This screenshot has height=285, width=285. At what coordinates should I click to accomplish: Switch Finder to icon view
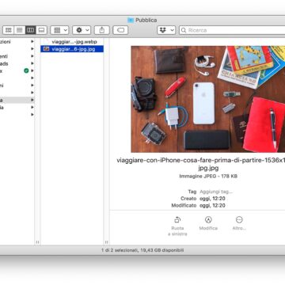click(9, 30)
